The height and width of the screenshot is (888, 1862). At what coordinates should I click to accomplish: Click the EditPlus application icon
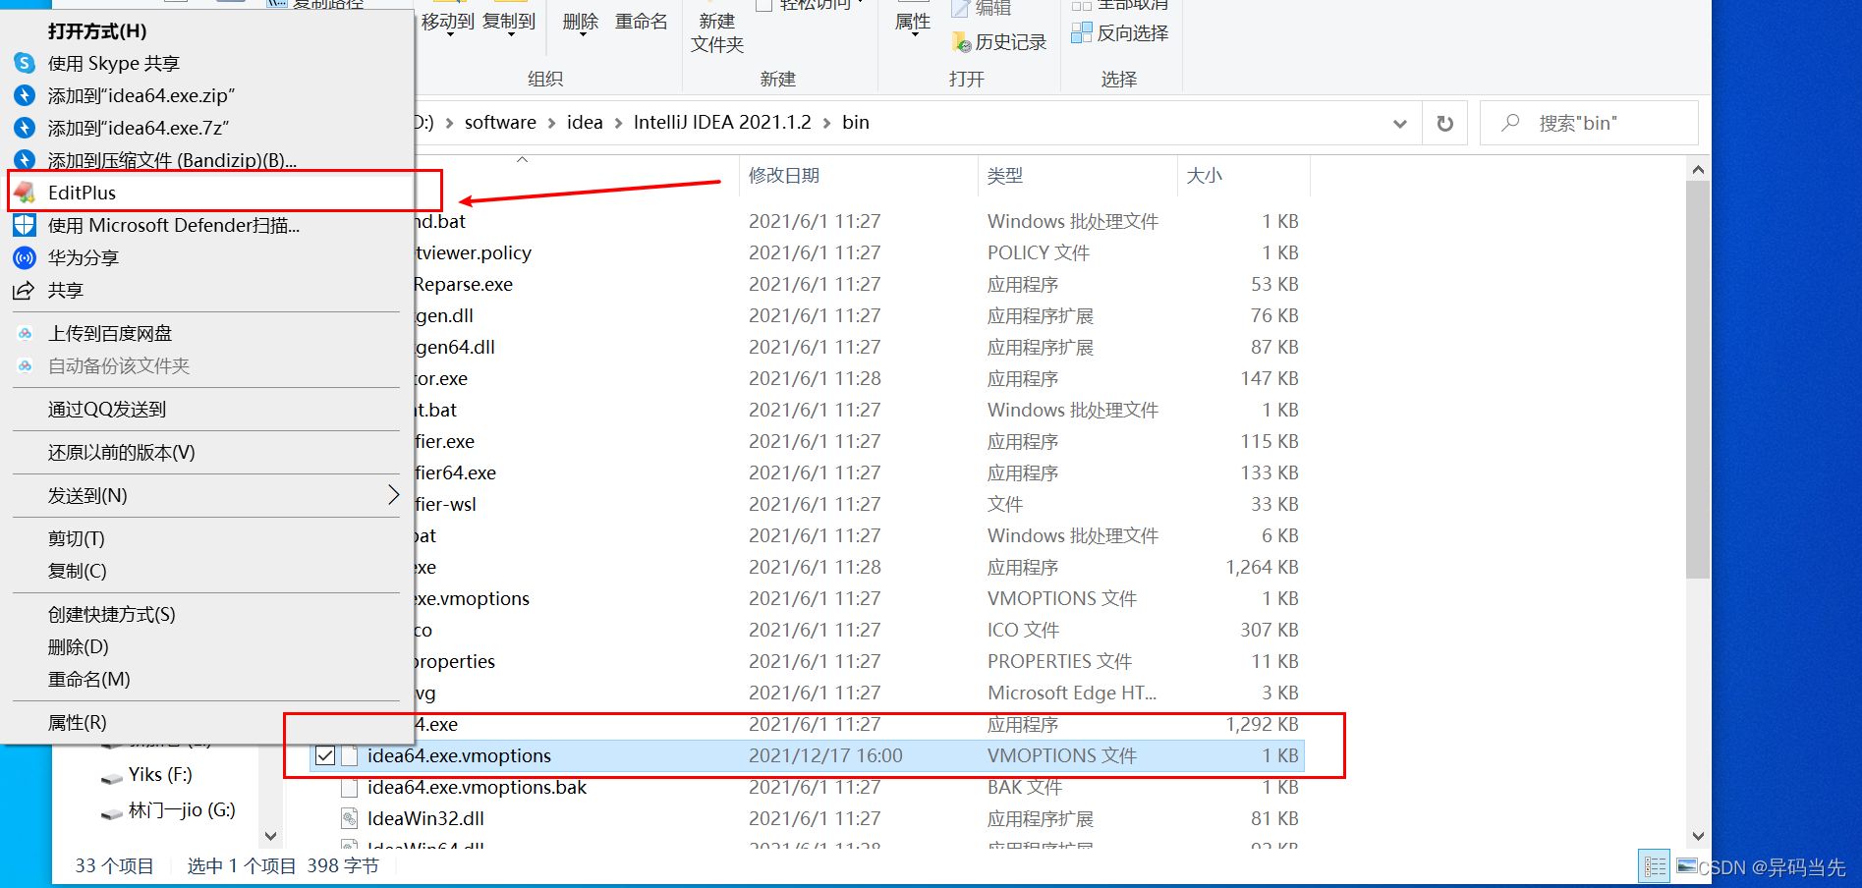tap(25, 193)
